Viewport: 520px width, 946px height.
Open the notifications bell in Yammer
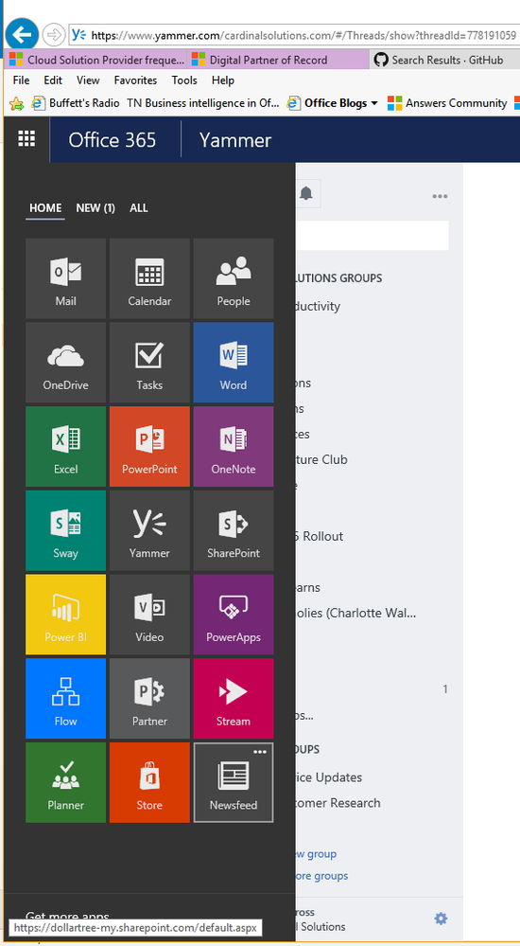tap(306, 194)
